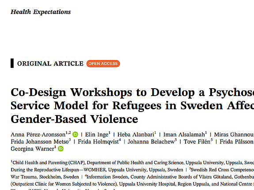Click the Health Expectations journal title

tap(41, 12)
